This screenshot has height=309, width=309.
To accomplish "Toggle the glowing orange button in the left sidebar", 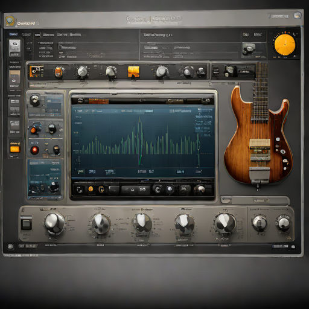I will point(15,149).
